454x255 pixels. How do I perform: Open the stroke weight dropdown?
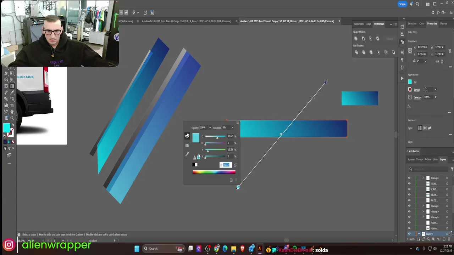[x=436, y=89]
